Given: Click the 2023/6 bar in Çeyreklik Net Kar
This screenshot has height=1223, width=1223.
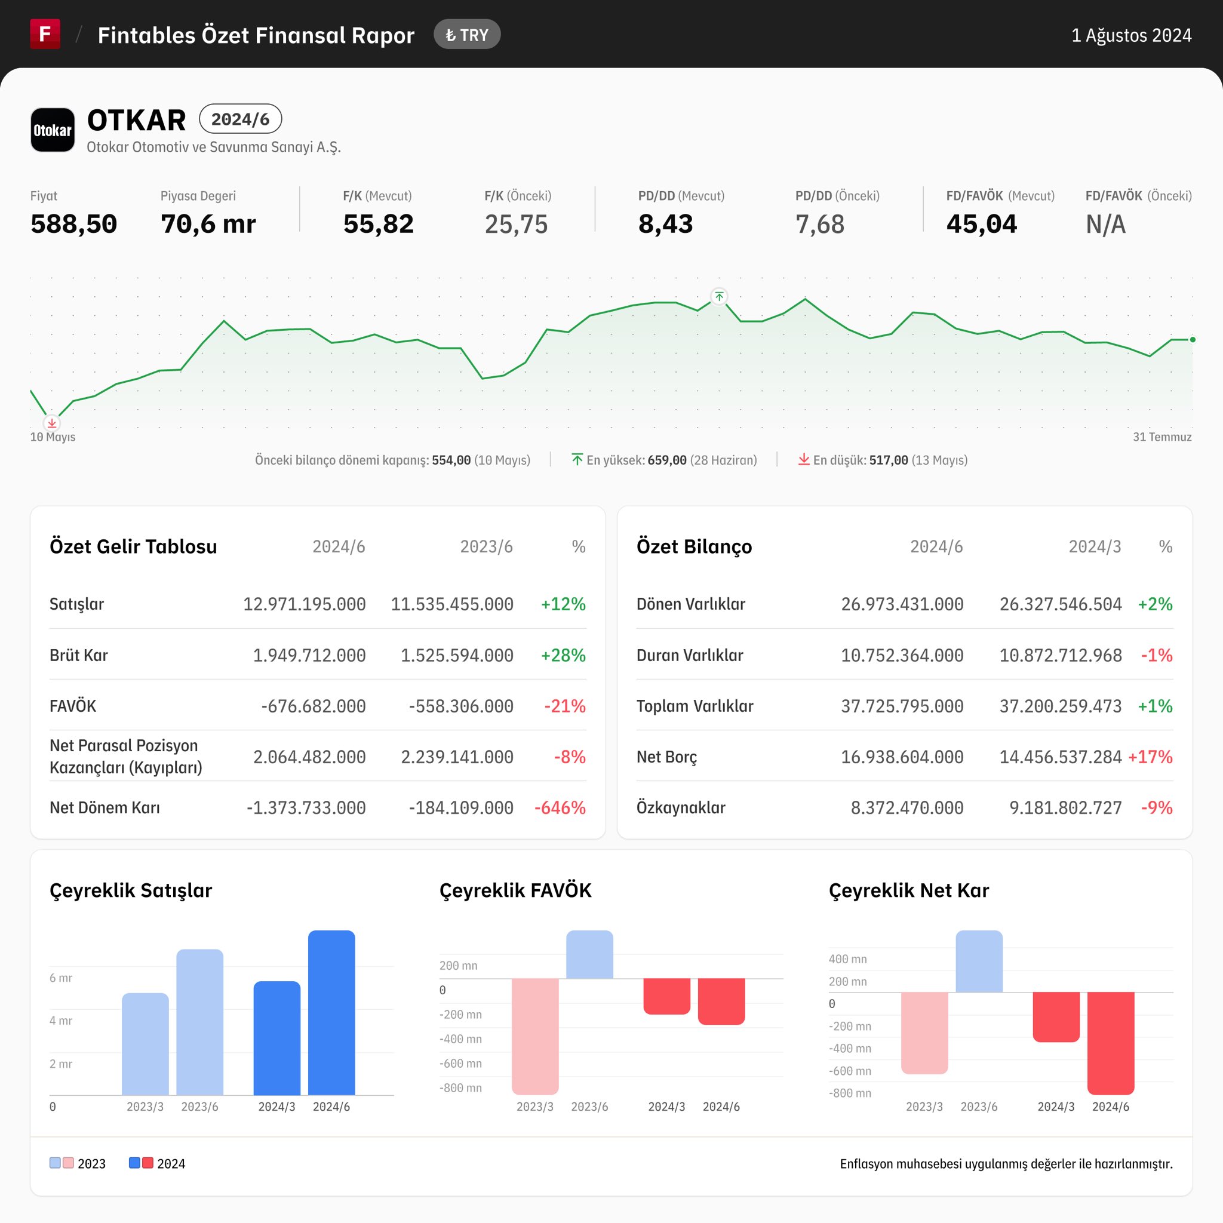Looking at the screenshot, I should pos(979,961).
